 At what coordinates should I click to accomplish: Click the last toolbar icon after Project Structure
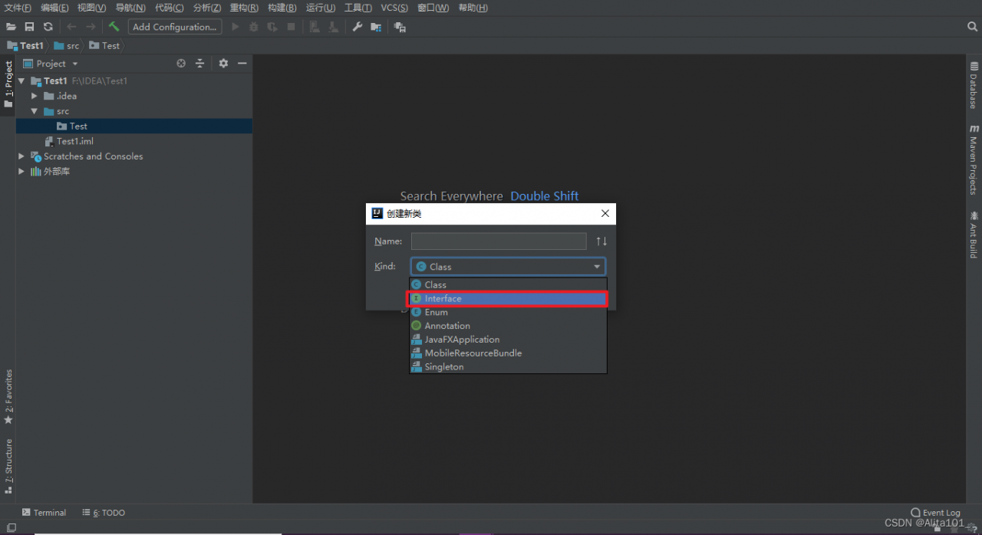point(400,27)
